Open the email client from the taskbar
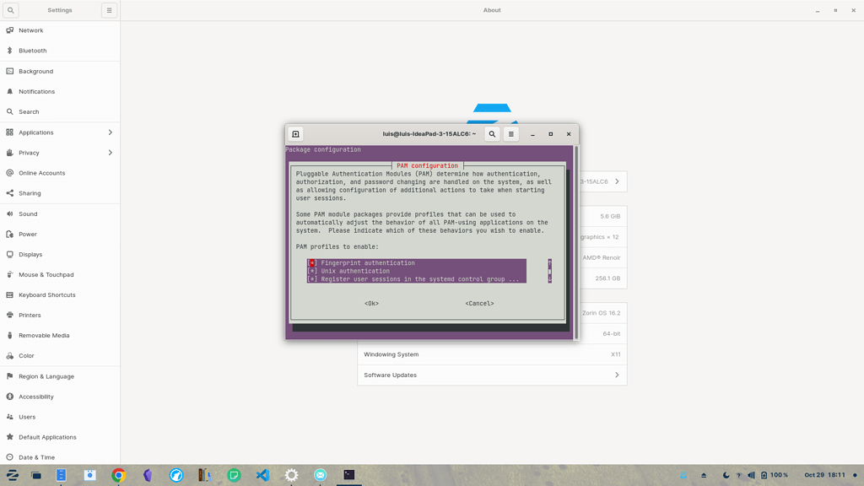 coord(321,475)
